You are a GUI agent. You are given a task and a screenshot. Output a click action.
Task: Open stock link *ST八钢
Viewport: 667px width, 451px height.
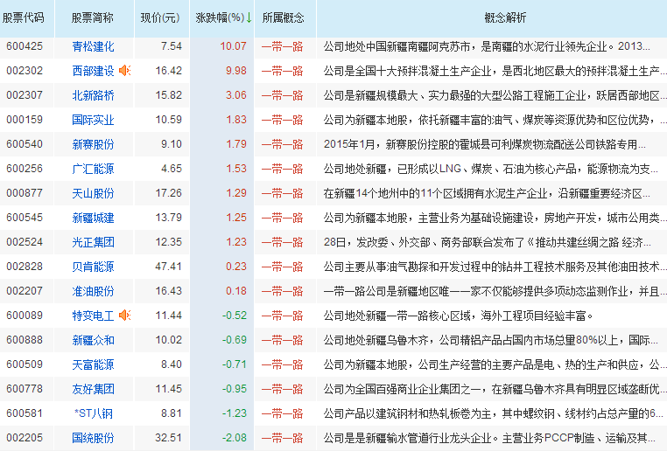(93, 413)
